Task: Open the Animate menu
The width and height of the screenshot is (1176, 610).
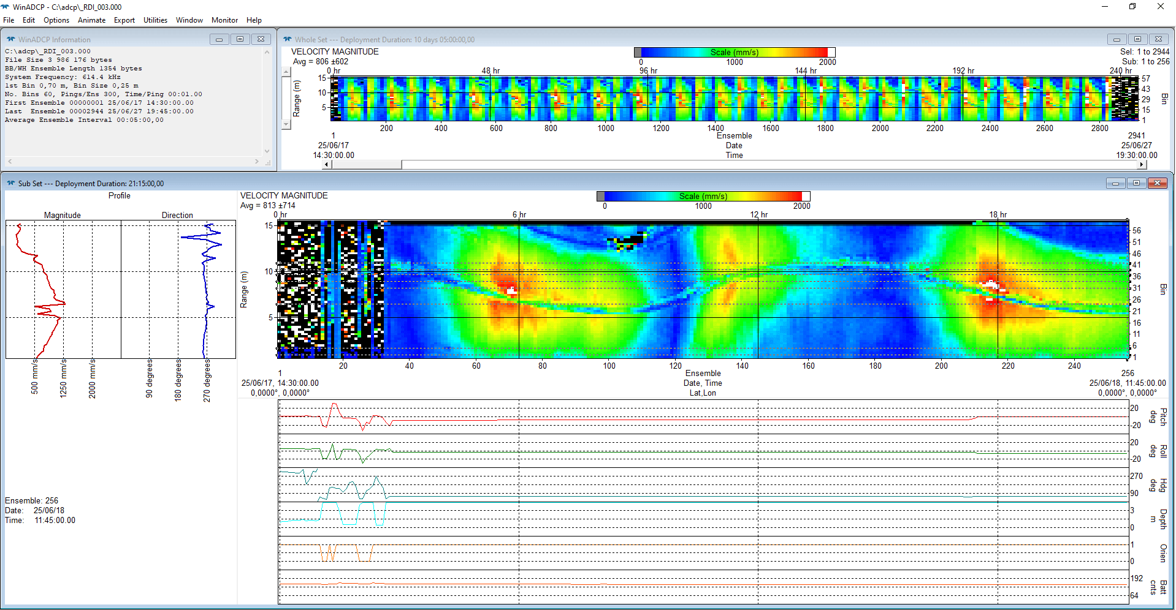Action: click(x=91, y=20)
